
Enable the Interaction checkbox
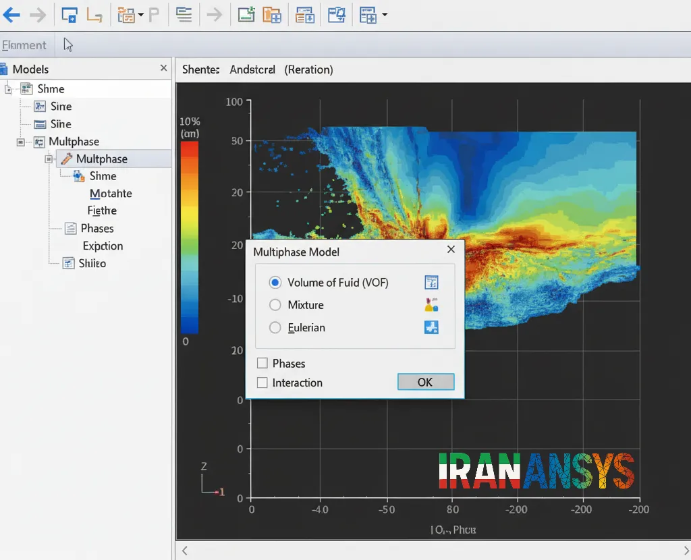pyautogui.click(x=262, y=383)
